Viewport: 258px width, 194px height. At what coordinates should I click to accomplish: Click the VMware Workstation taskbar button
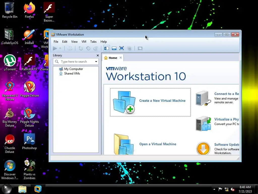[x=38, y=189]
